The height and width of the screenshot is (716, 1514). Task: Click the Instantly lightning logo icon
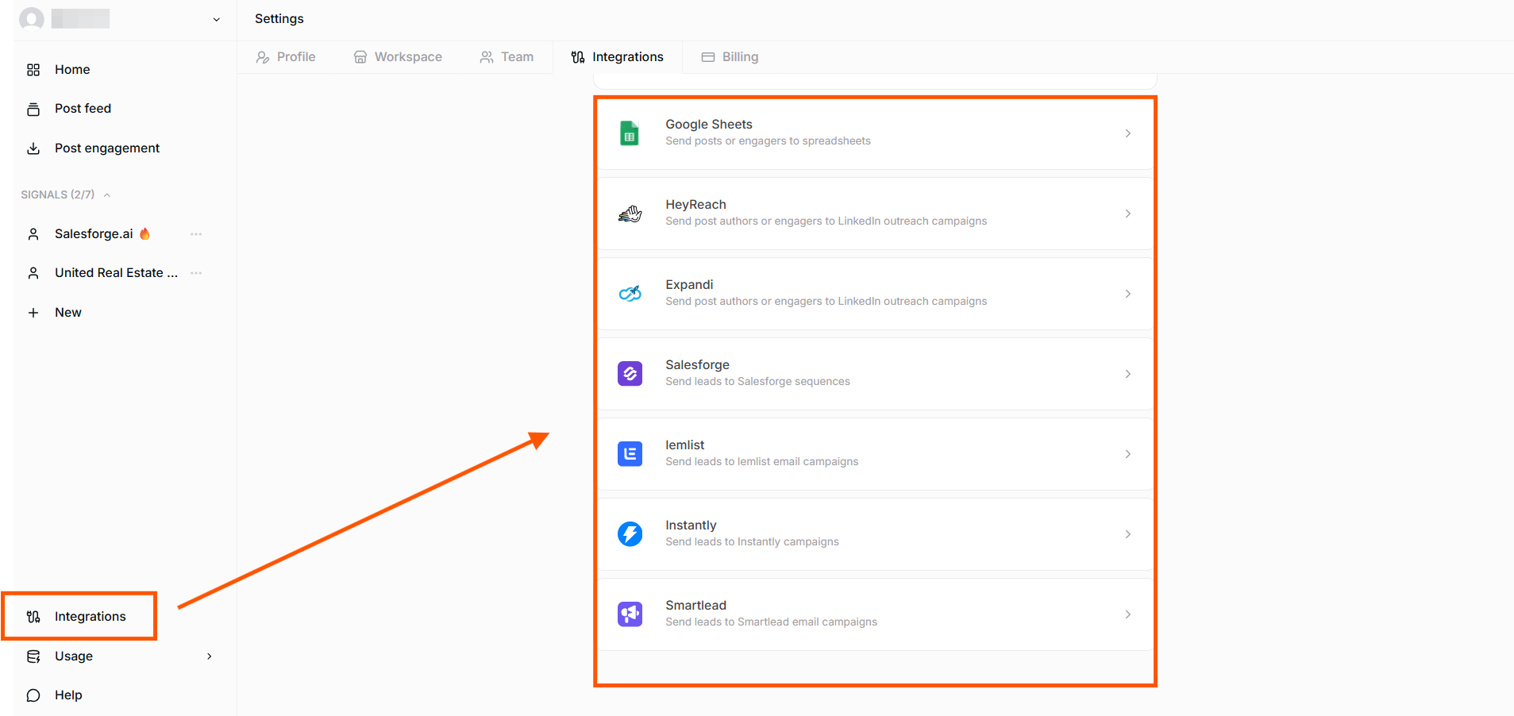pyautogui.click(x=630, y=534)
